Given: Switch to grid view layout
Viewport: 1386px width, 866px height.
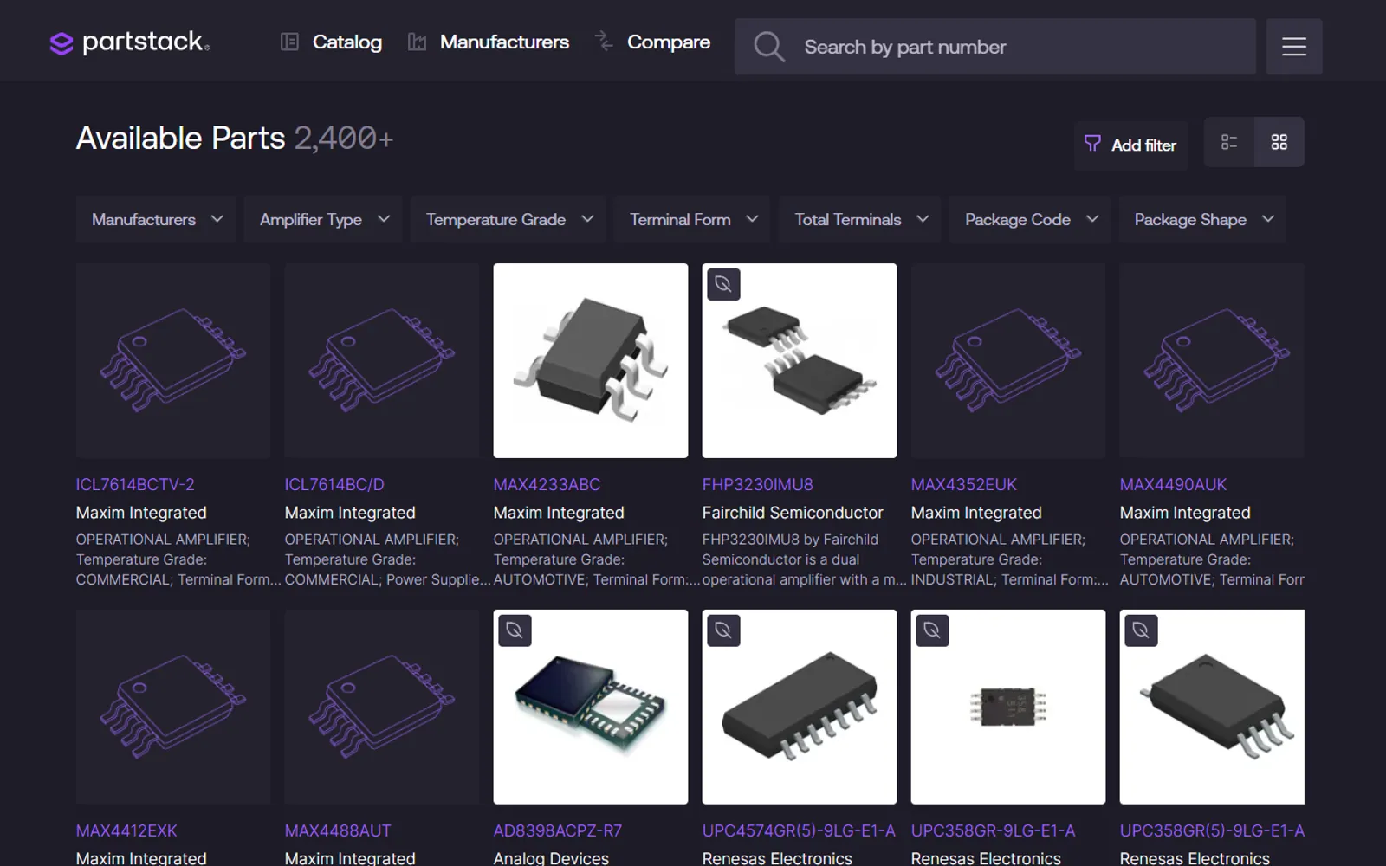Looking at the screenshot, I should (x=1279, y=142).
